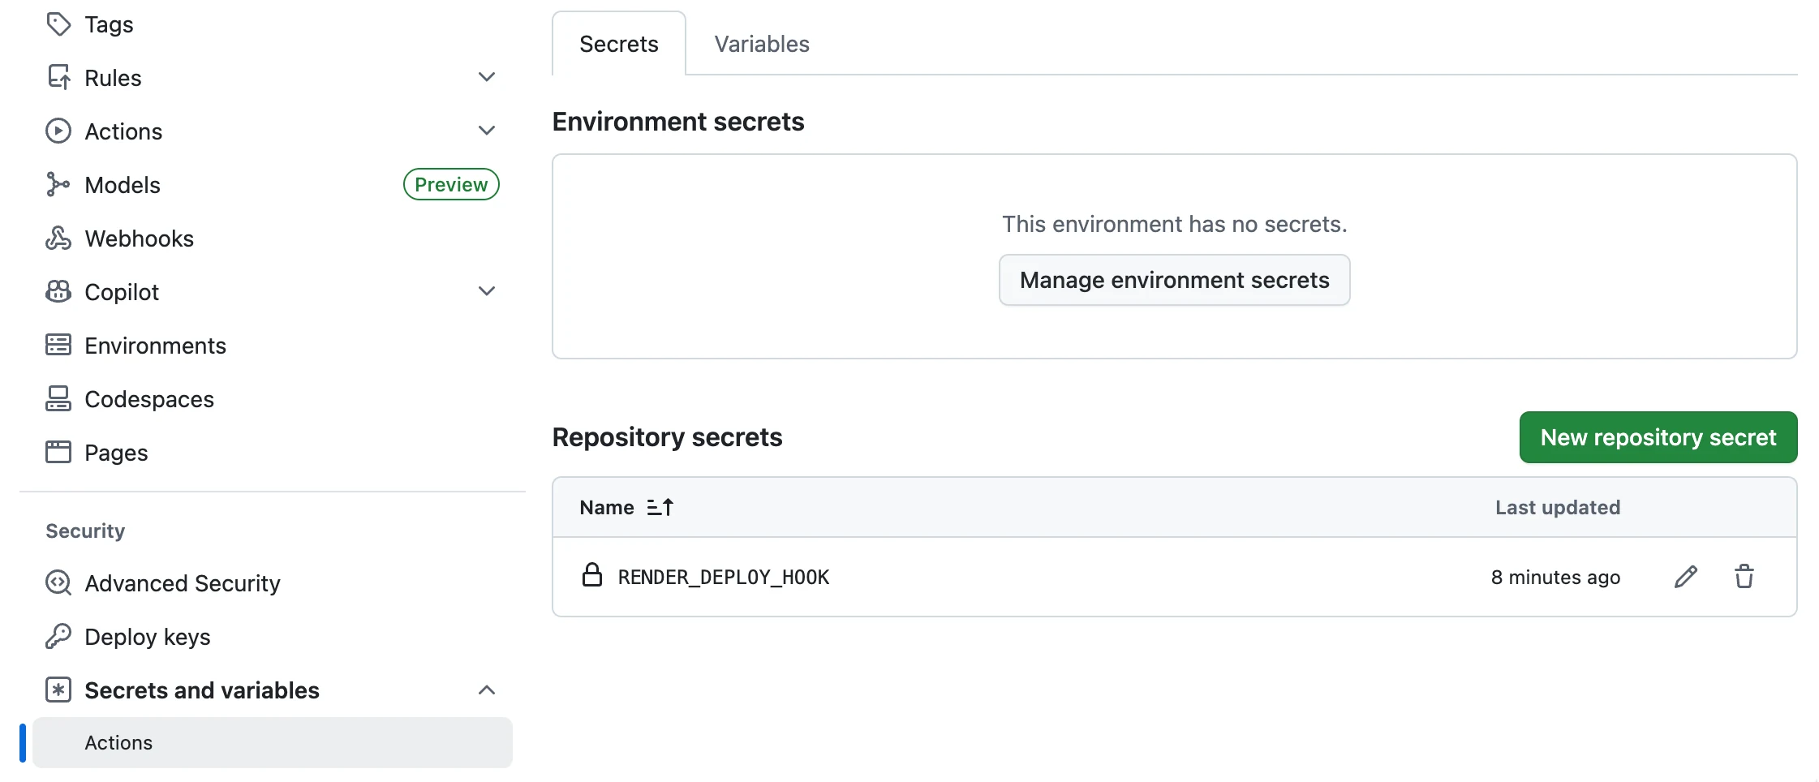The image size is (1819, 782).
Task: Click the Webhooks icon
Action: tap(58, 238)
